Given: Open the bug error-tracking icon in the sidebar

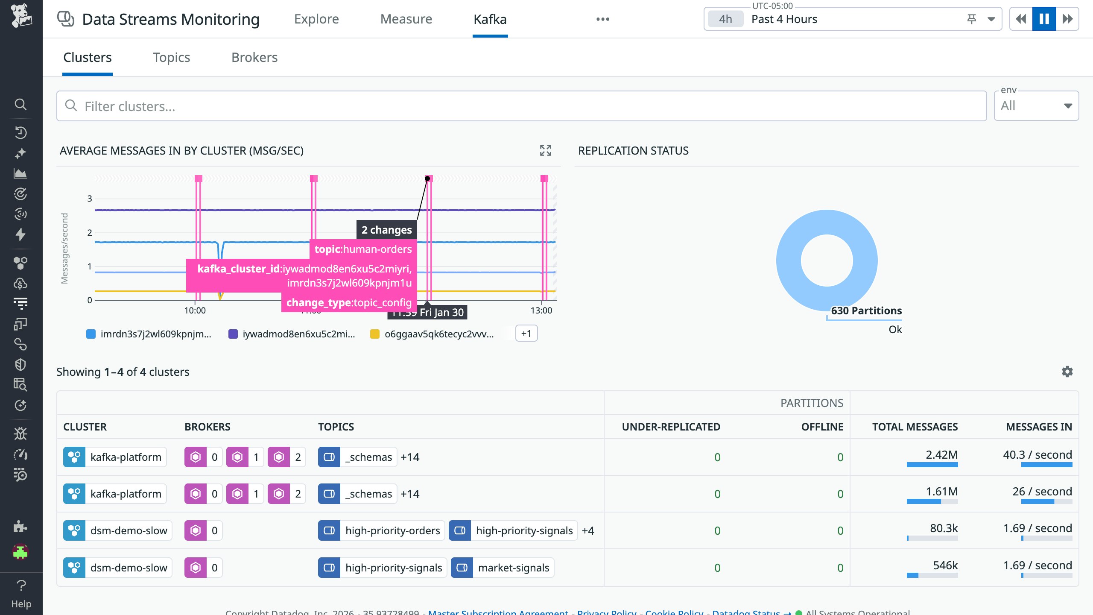Looking at the screenshot, I should pos(20,433).
